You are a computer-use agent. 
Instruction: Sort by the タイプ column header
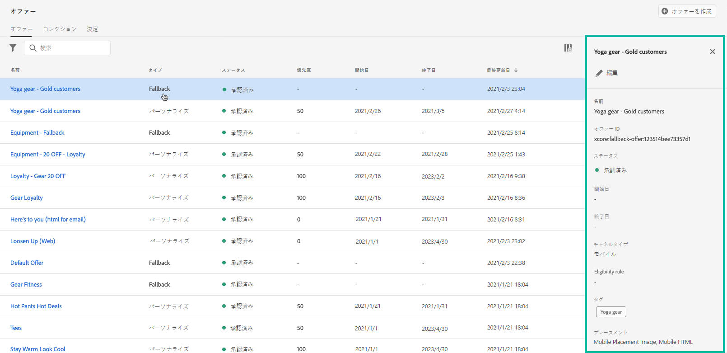(x=155, y=70)
